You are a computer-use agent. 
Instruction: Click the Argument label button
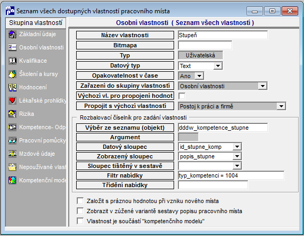click(x=125, y=137)
